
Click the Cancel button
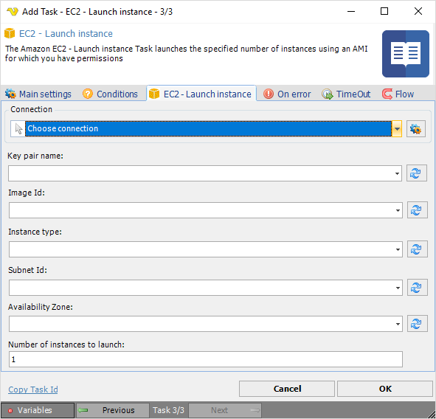(x=287, y=389)
